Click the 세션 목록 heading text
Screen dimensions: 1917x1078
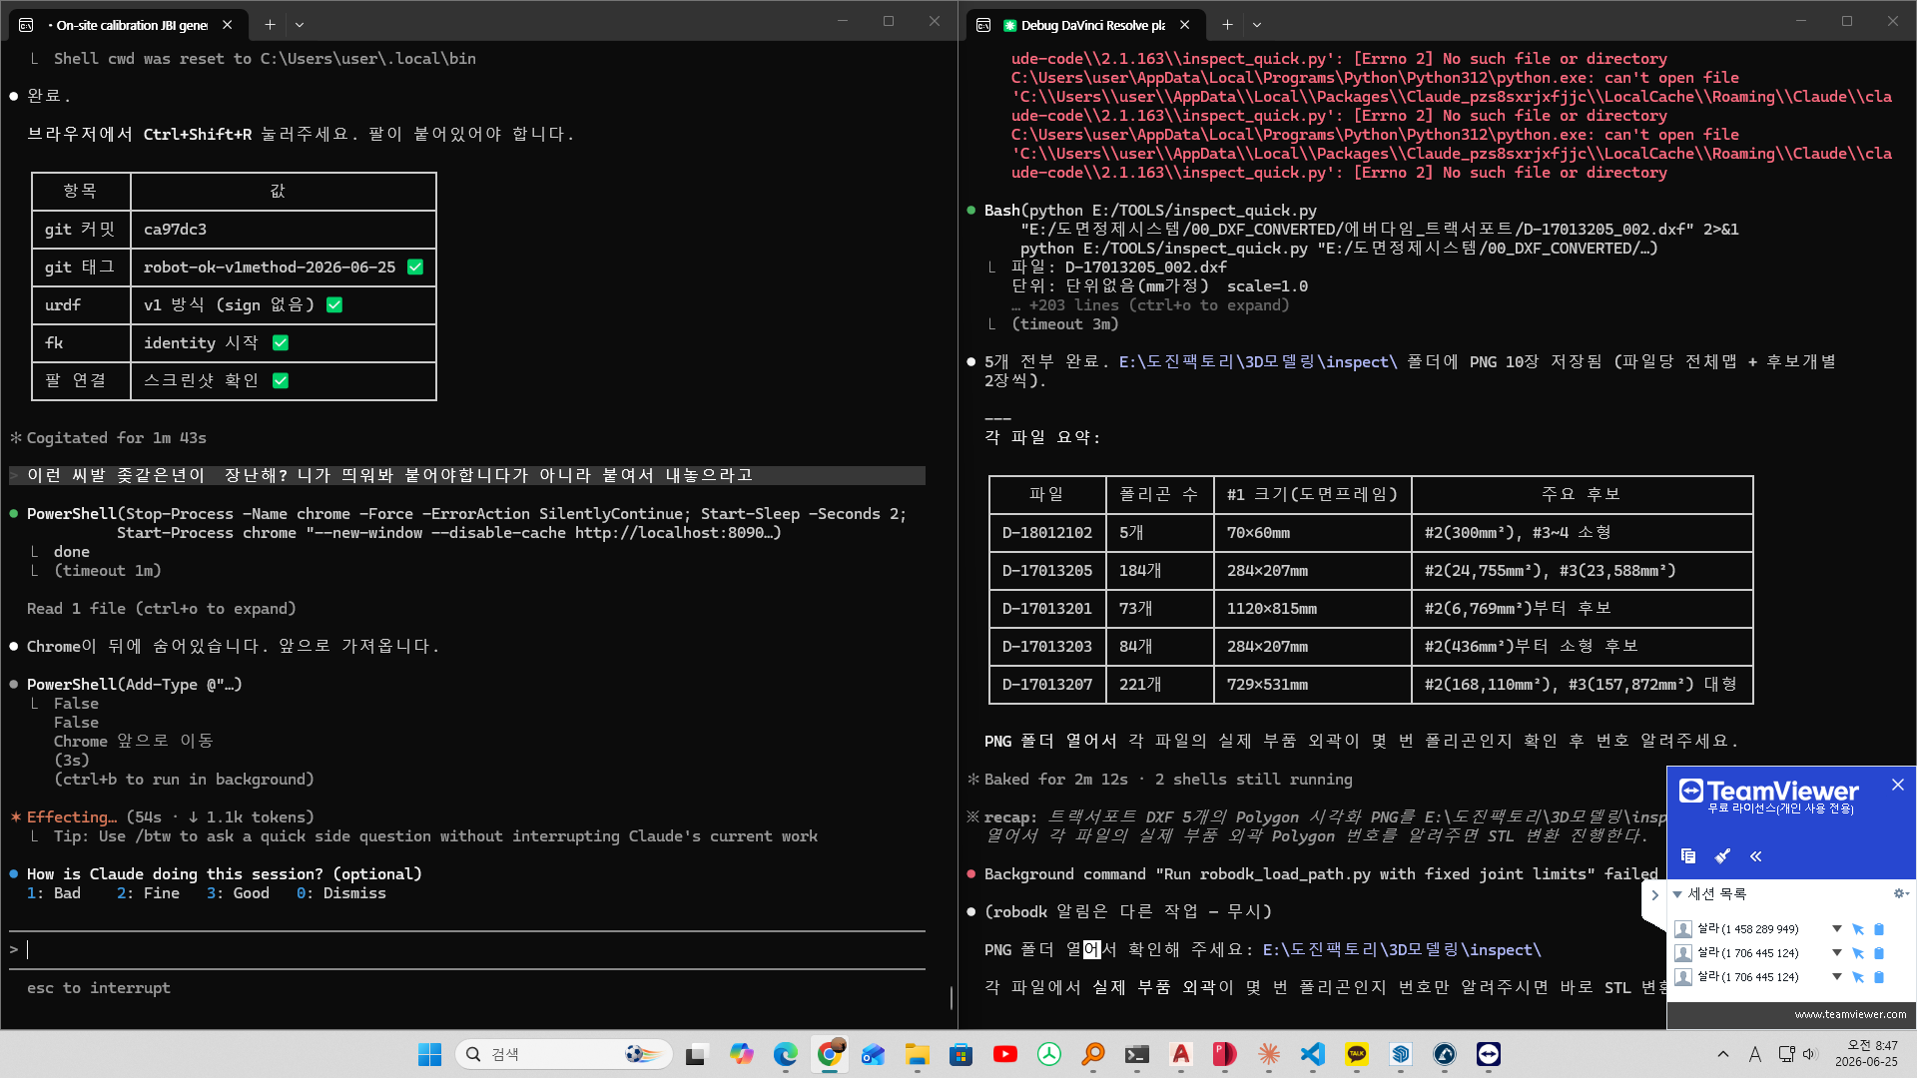(1717, 894)
